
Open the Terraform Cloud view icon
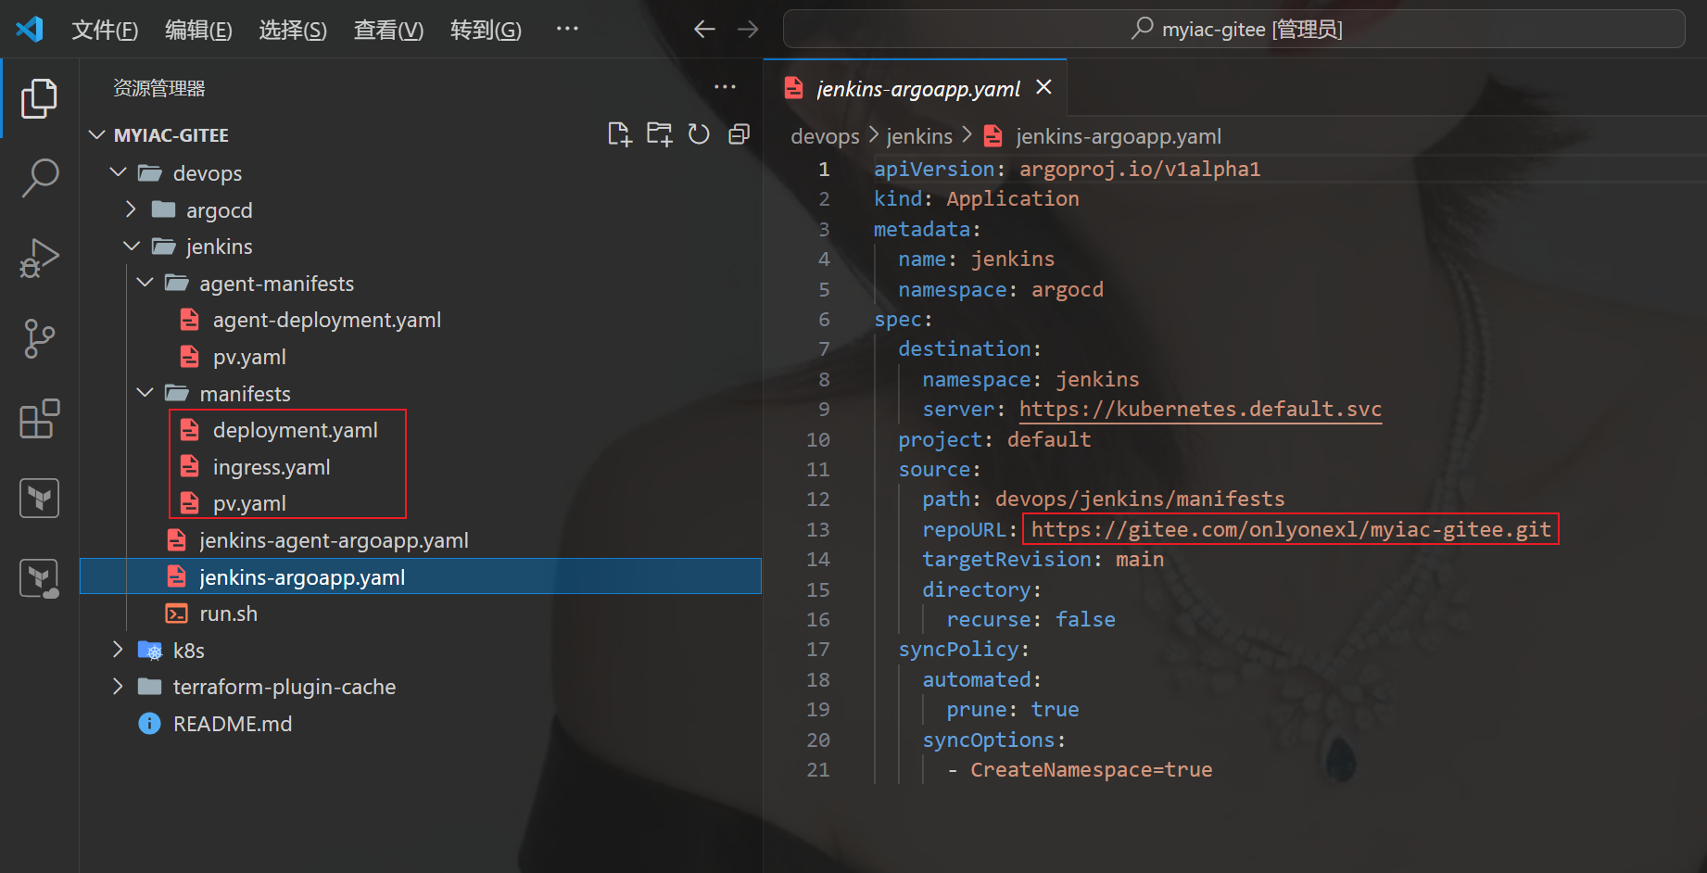pyautogui.click(x=39, y=578)
